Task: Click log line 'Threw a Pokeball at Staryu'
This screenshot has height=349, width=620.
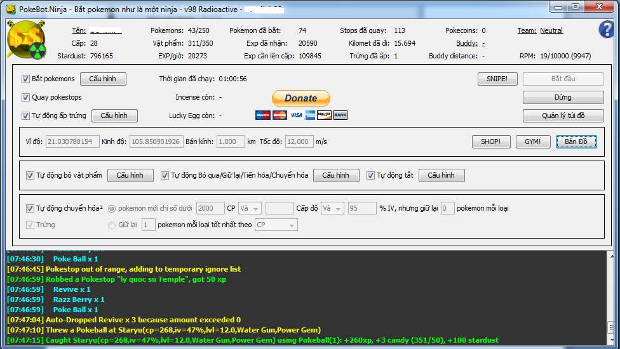Action: (x=164, y=330)
